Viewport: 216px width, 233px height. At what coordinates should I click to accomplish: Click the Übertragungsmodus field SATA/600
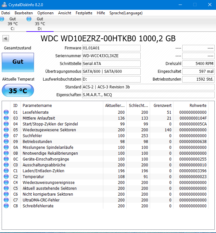tap(111, 71)
